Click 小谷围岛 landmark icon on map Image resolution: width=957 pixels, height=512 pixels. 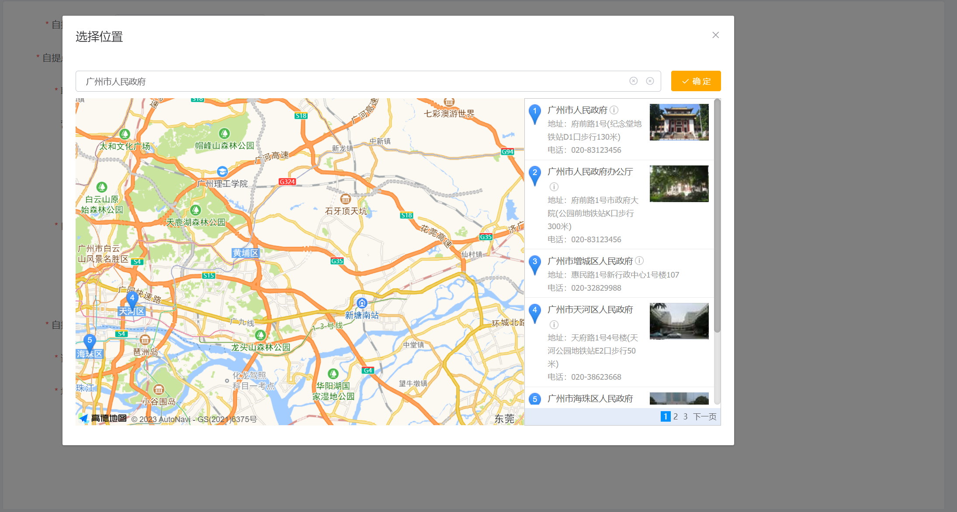click(x=159, y=389)
